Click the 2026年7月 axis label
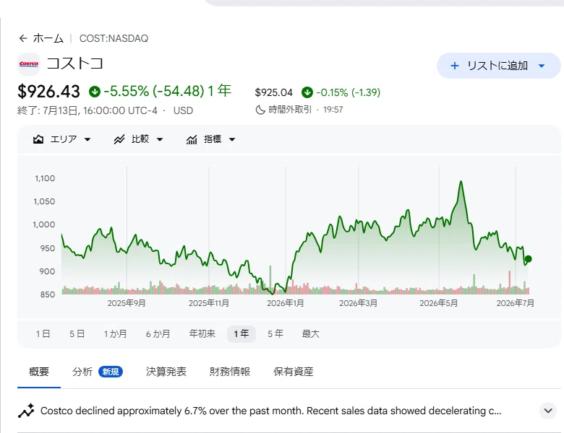 point(516,303)
